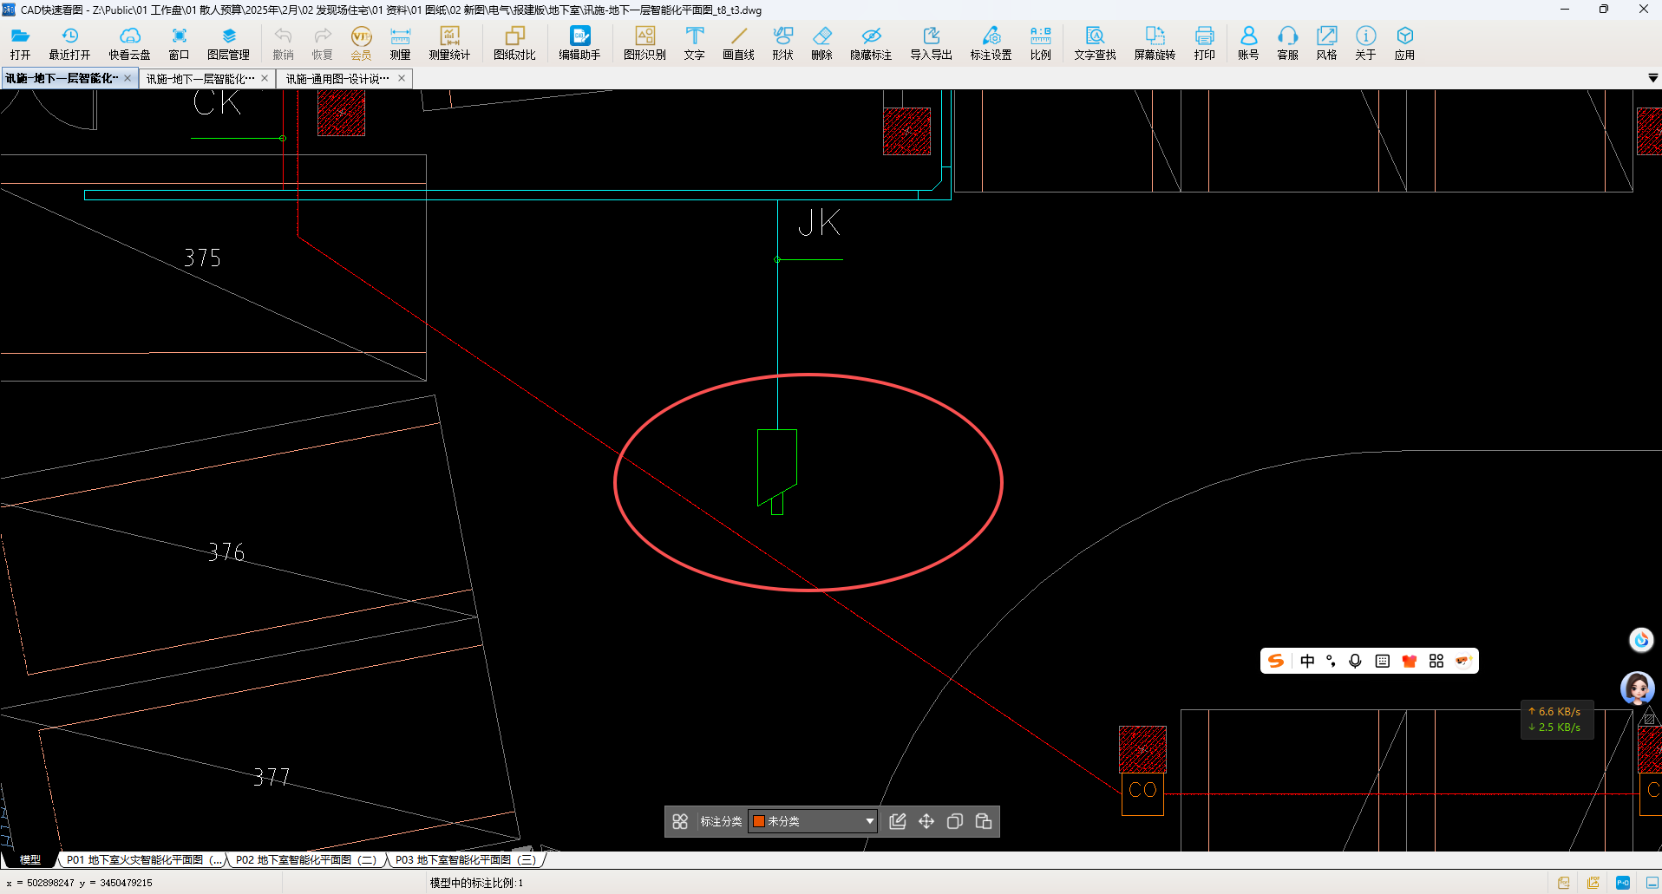
Task: Open the 未分类 annotation category dropdown
Action: 869,821
